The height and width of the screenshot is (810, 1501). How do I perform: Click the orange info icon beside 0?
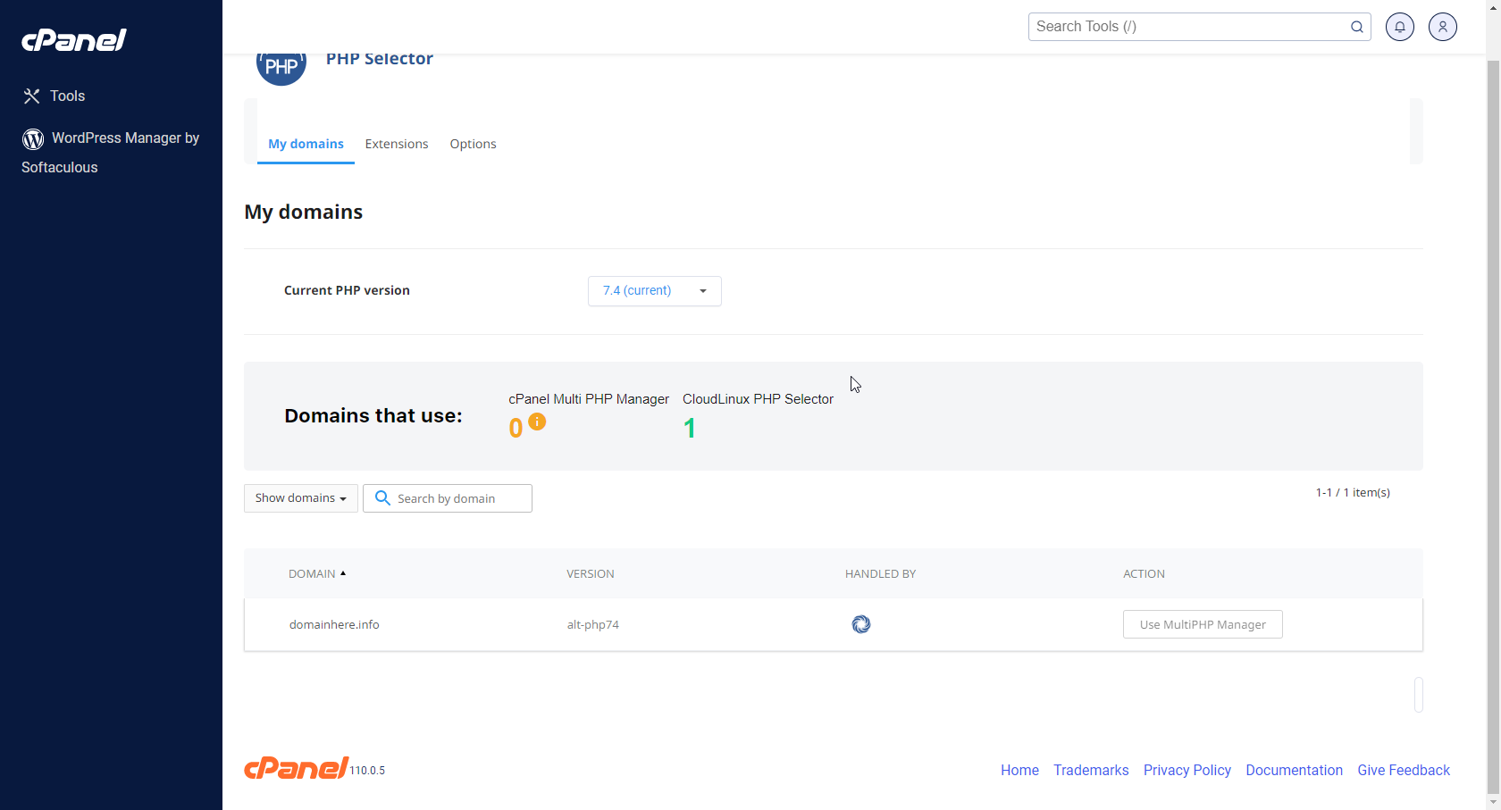click(x=537, y=422)
